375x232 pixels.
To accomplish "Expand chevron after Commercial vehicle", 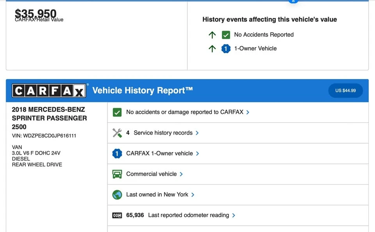I will (x=181, y=174).
